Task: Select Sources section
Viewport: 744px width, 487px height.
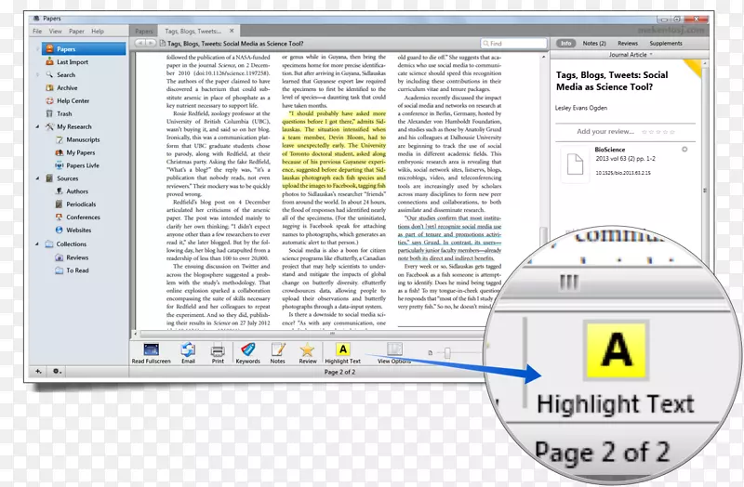Action: pos(67,178)
